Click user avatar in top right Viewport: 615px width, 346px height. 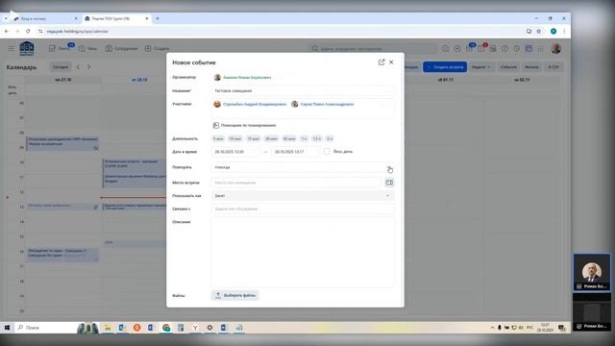click(x=555, y=48)
